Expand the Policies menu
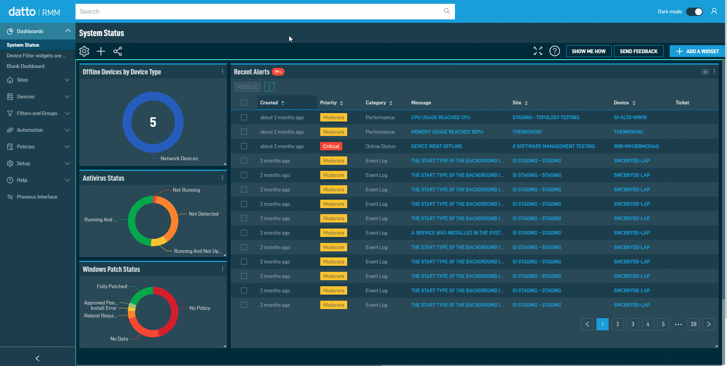The image size is (727, 366). tap(38, 147)
